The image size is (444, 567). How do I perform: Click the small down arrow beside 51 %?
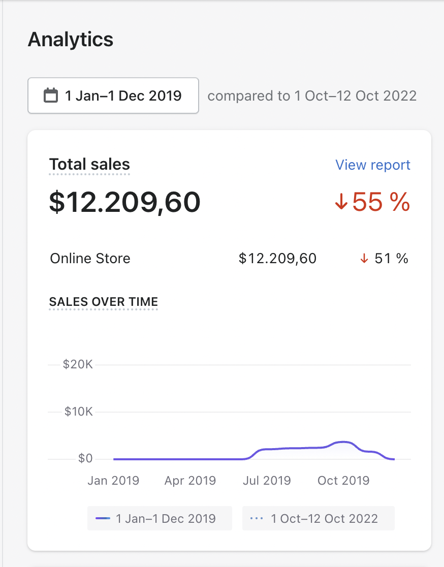pyautogui.click(x=364, y=259)
